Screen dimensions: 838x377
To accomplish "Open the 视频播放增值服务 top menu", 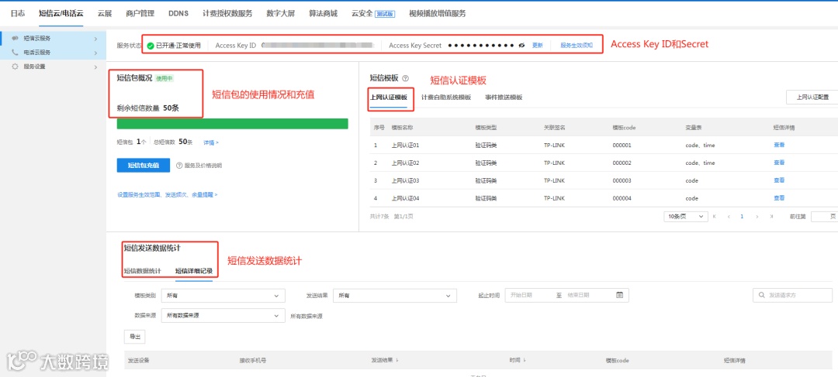I will tap(437, 13).
